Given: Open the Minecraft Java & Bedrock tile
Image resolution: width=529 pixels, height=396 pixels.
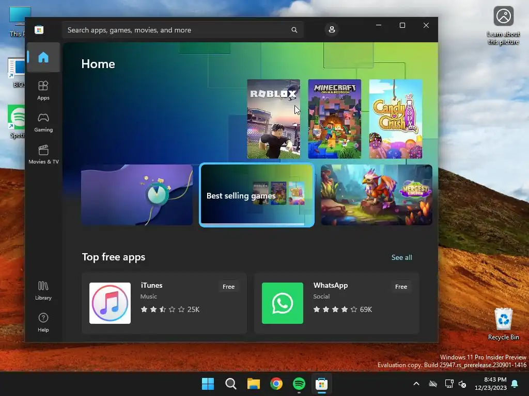Looking at the screenshot, I should pyautogui.click(x=334, y=119).
